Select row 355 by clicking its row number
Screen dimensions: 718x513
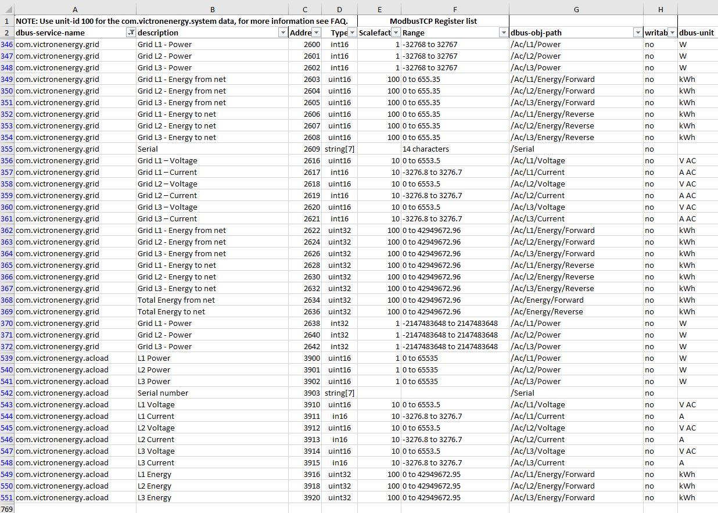8,149
